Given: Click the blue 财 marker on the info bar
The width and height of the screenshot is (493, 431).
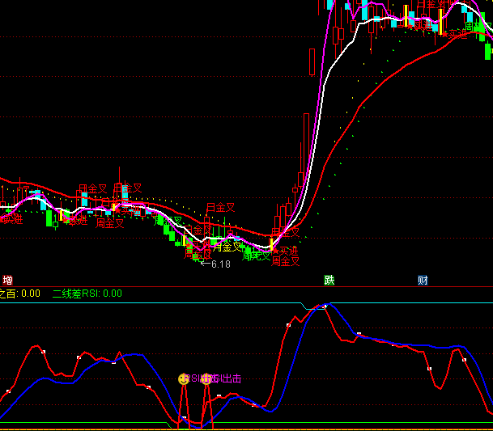Looking at the screenshot, I should tap(423, 281).
